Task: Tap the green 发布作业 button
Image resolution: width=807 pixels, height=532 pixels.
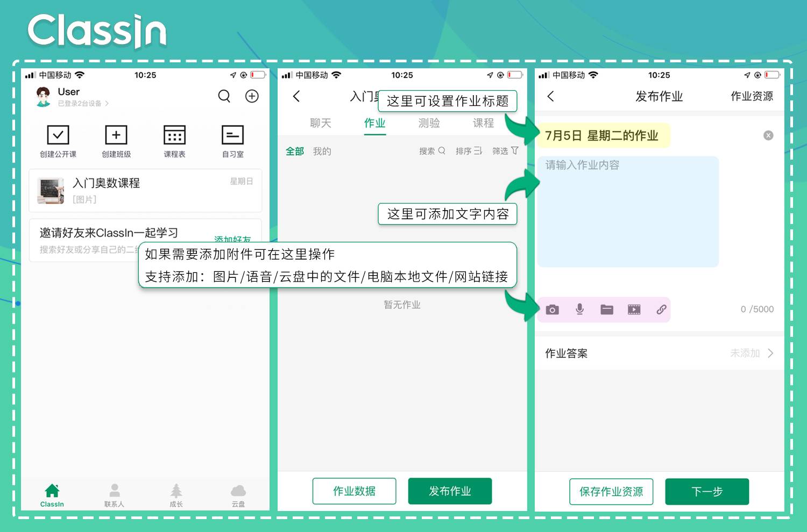Action: 450,491
